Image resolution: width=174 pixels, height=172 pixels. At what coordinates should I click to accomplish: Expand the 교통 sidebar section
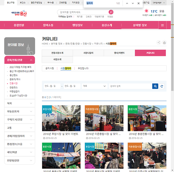20,128
